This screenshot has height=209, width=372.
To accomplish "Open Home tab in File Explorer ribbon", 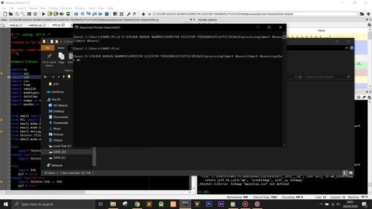I will (x=61, y=48).
